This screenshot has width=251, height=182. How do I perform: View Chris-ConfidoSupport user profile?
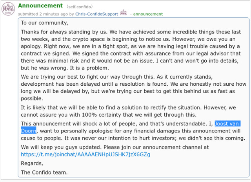point(97,14)
